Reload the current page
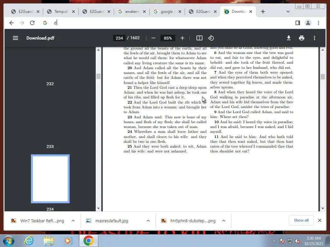 pyautogui.click(x=32, y=23)
